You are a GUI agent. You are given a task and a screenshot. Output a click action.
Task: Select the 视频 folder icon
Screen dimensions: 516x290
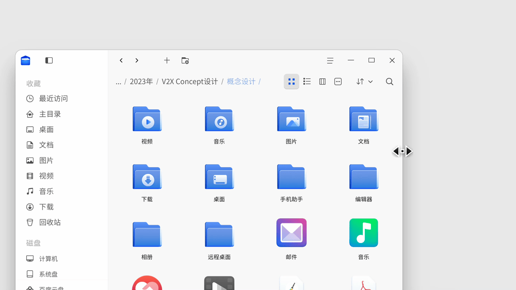147,119
